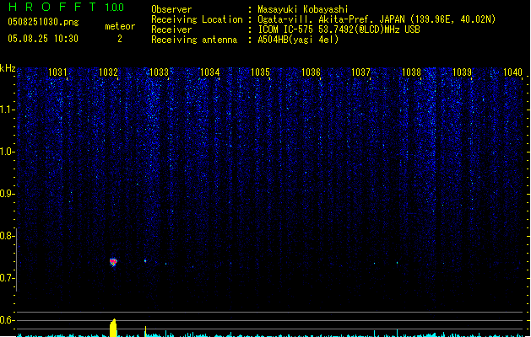Select the file name 0508251030.png

[43, 22]
